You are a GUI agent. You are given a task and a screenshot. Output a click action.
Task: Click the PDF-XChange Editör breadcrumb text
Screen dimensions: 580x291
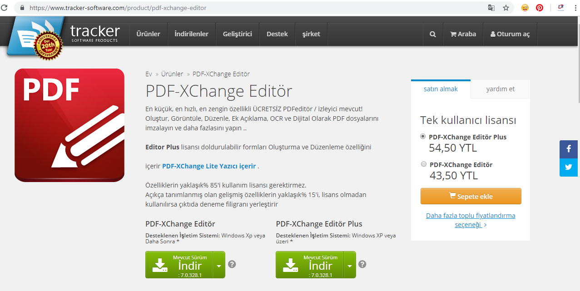coord(221,74)
